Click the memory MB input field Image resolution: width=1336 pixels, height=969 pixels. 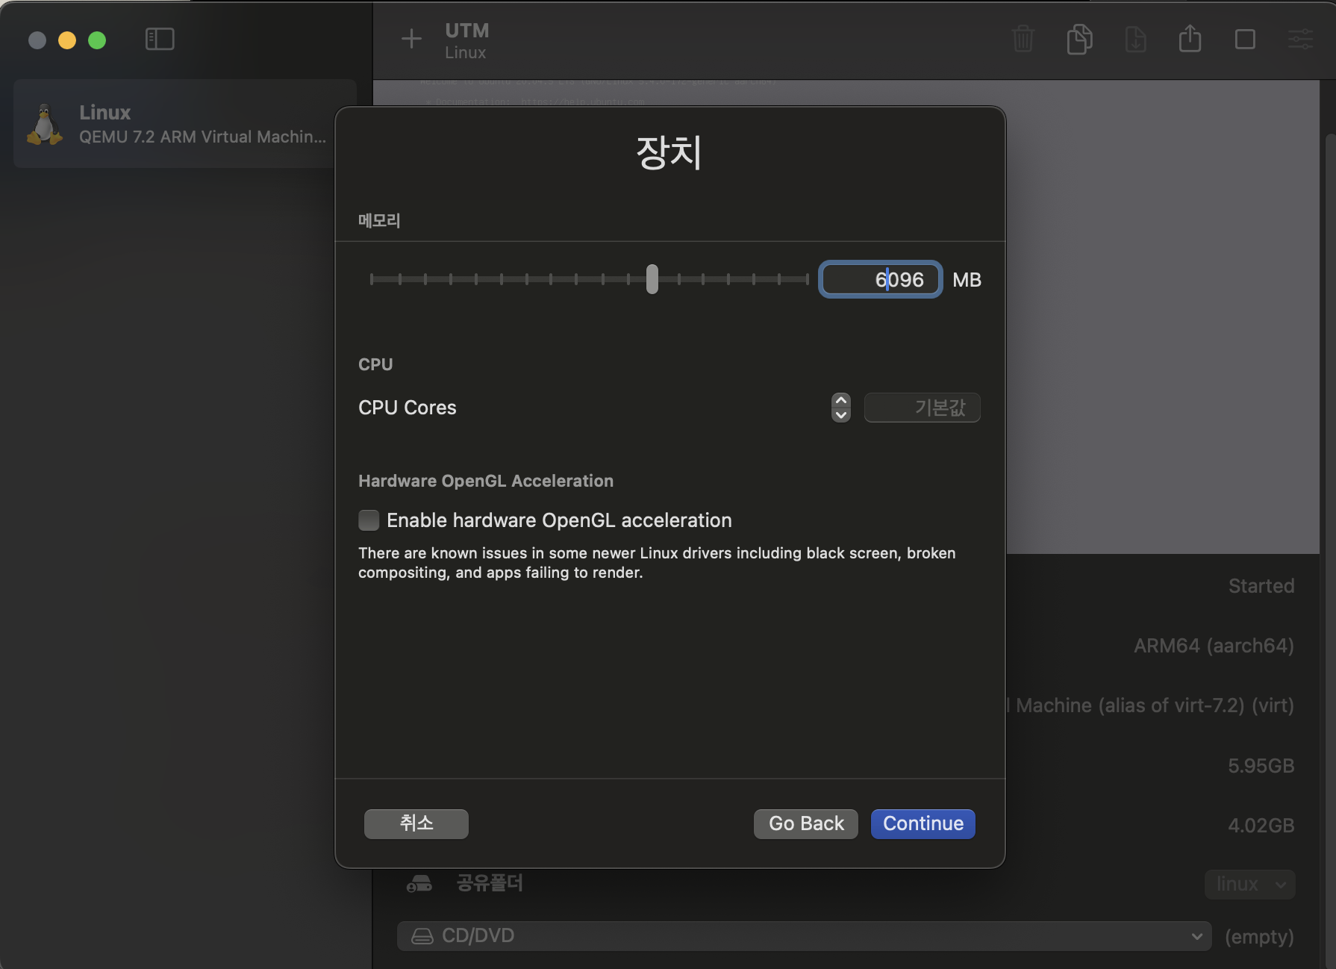coord(881,279)
